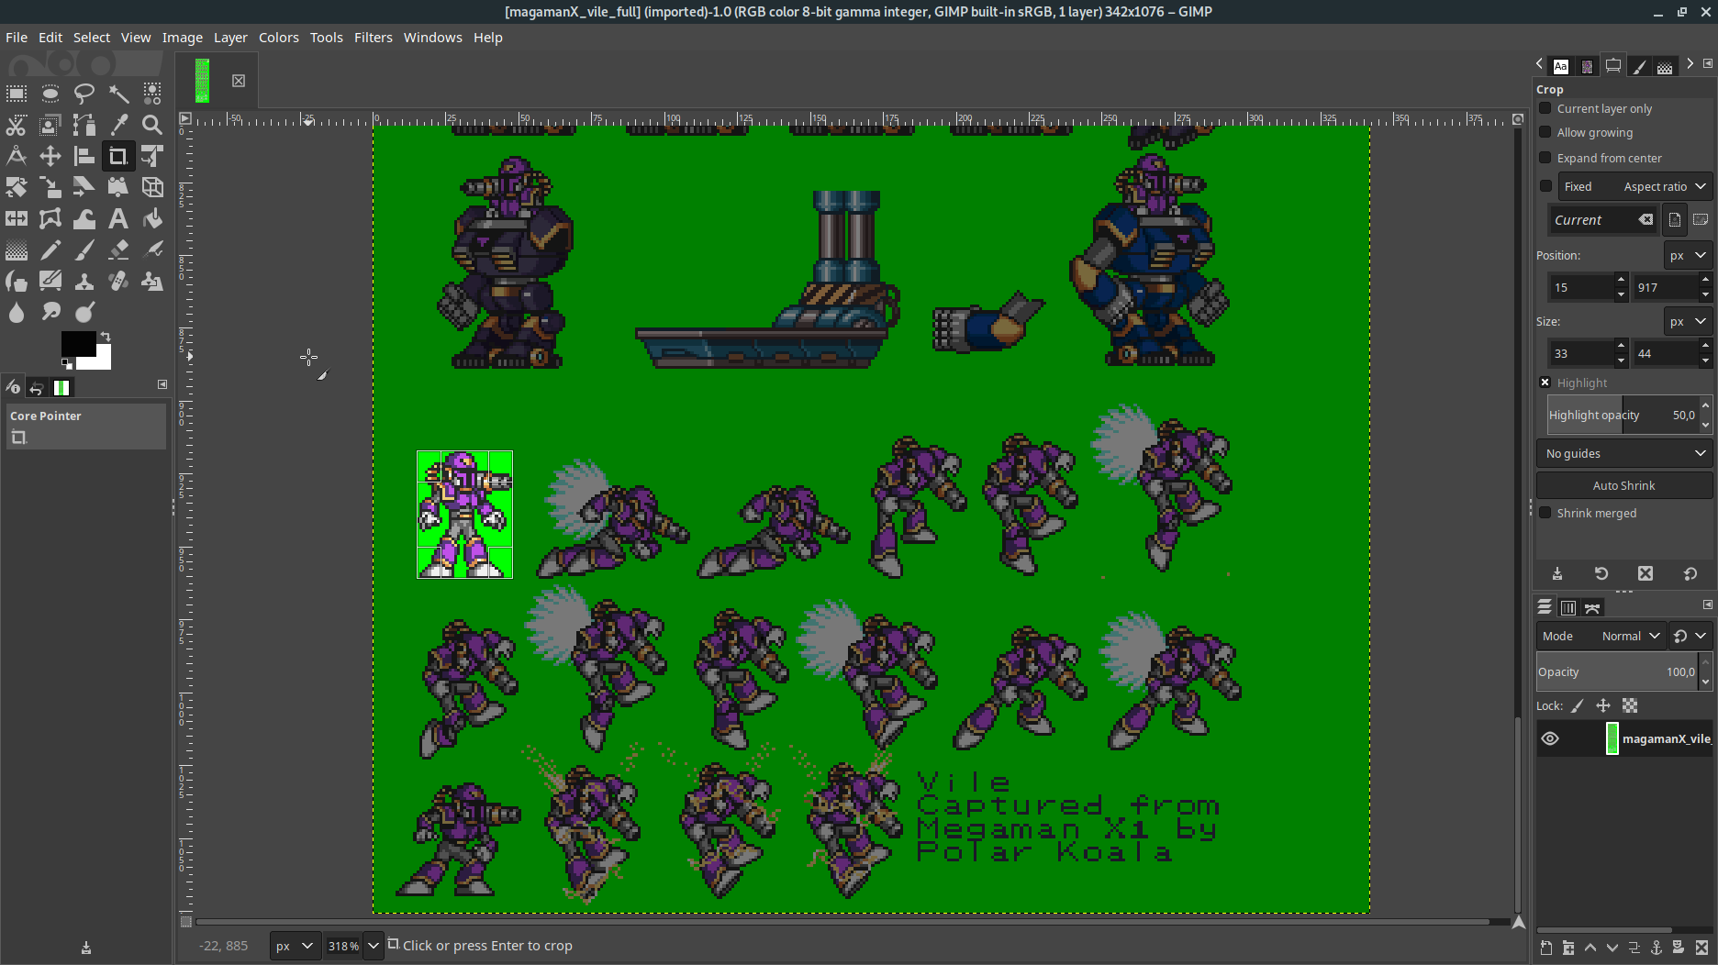
Task: Select the Fuzzy Select tool
Action: click(x=118, y=94)
